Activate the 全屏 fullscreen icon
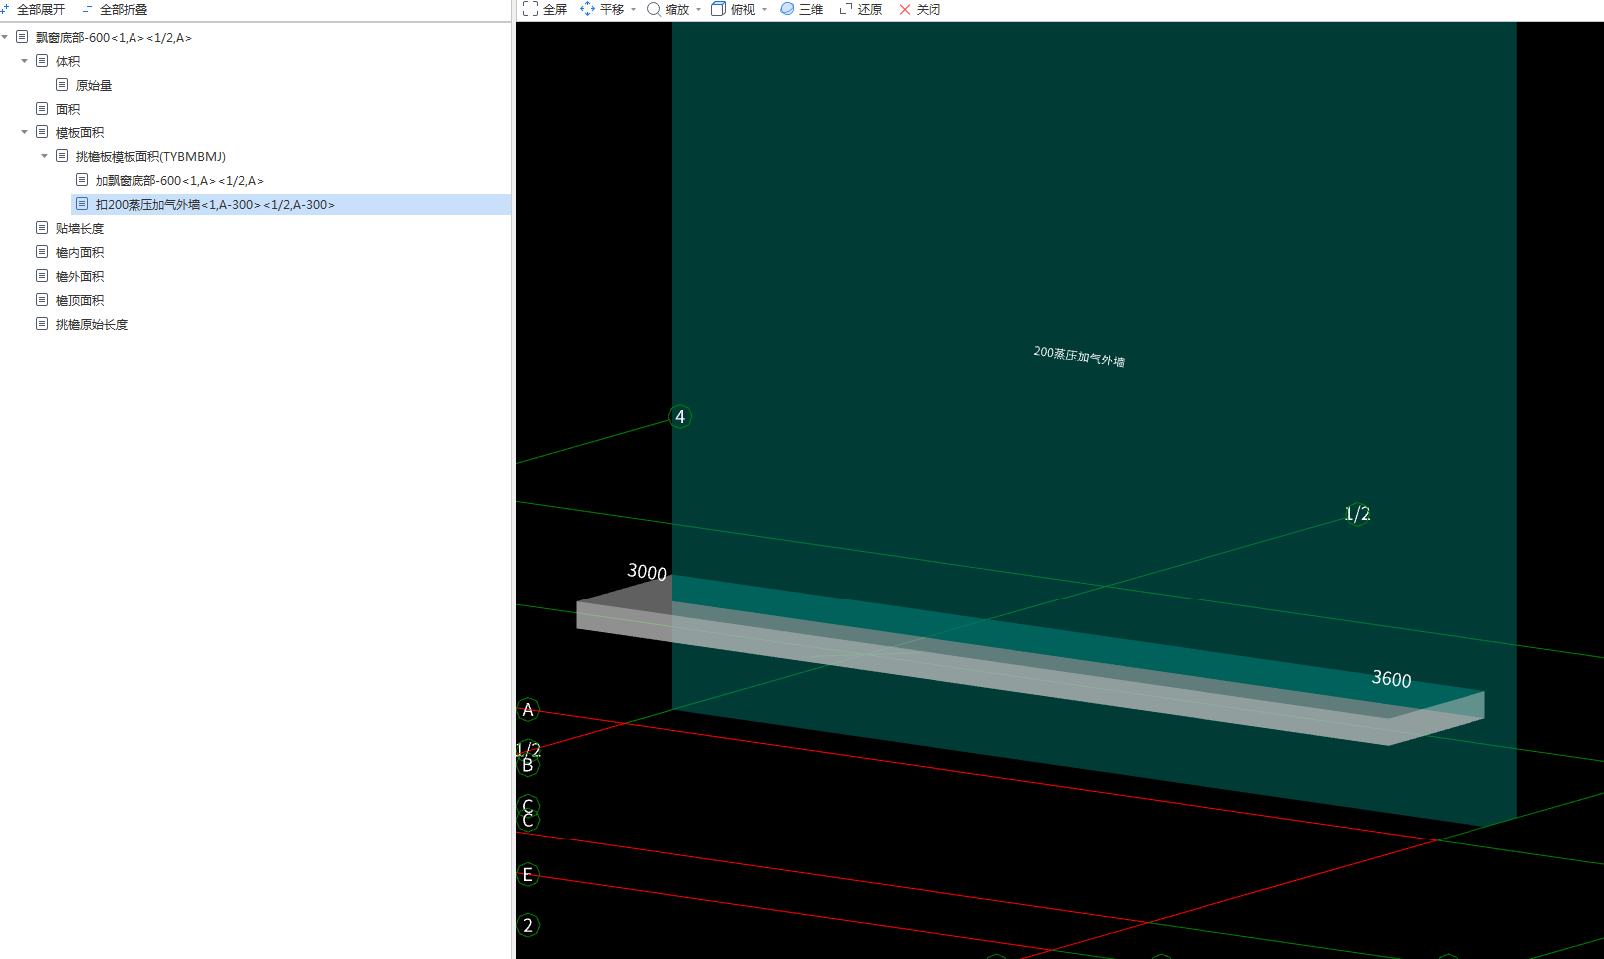The width and height of the screenshot is (1604, 959). (x=530, y=9)
